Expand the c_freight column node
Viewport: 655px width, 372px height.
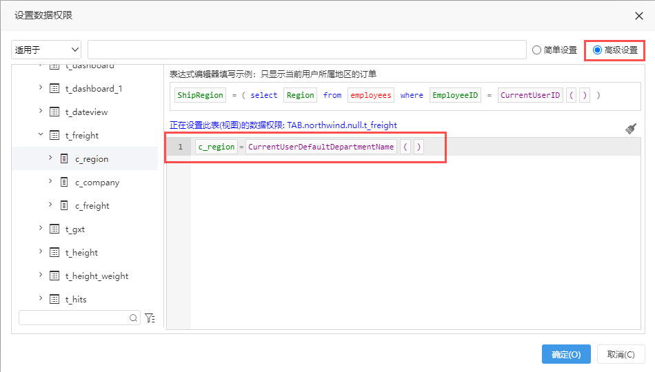click(50, 204)
